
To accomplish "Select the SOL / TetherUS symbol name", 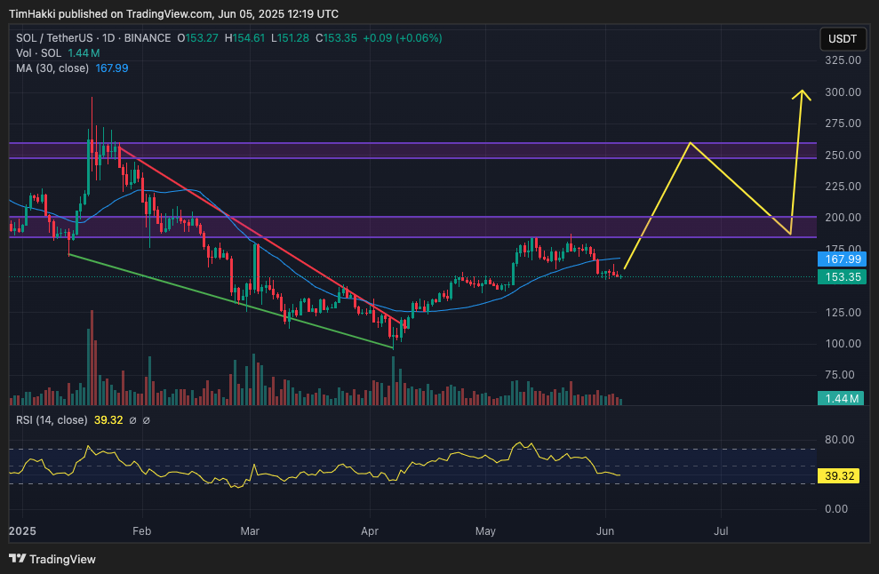I will pos(54,38).
